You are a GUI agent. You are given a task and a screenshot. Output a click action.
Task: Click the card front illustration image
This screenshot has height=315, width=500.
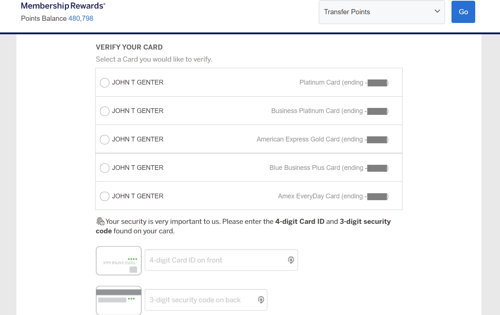point(119,260)
